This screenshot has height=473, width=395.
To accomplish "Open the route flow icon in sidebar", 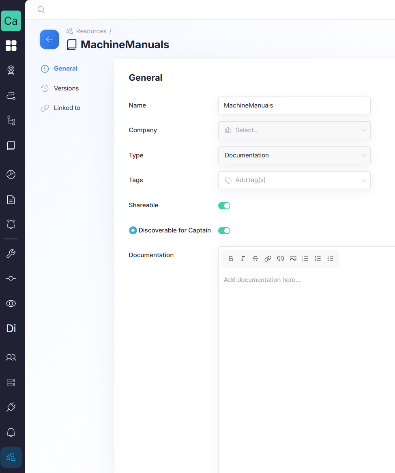I will click(x=11, y=96).
